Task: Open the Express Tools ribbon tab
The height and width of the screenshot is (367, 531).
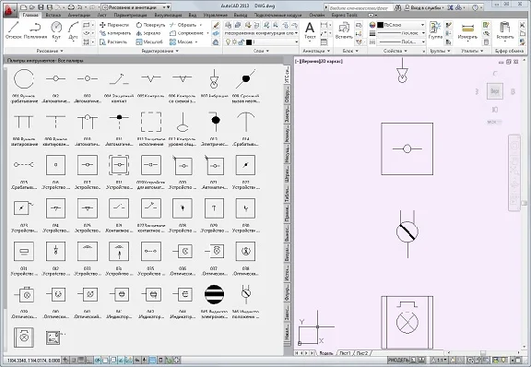Action: [x=344, y=15]
